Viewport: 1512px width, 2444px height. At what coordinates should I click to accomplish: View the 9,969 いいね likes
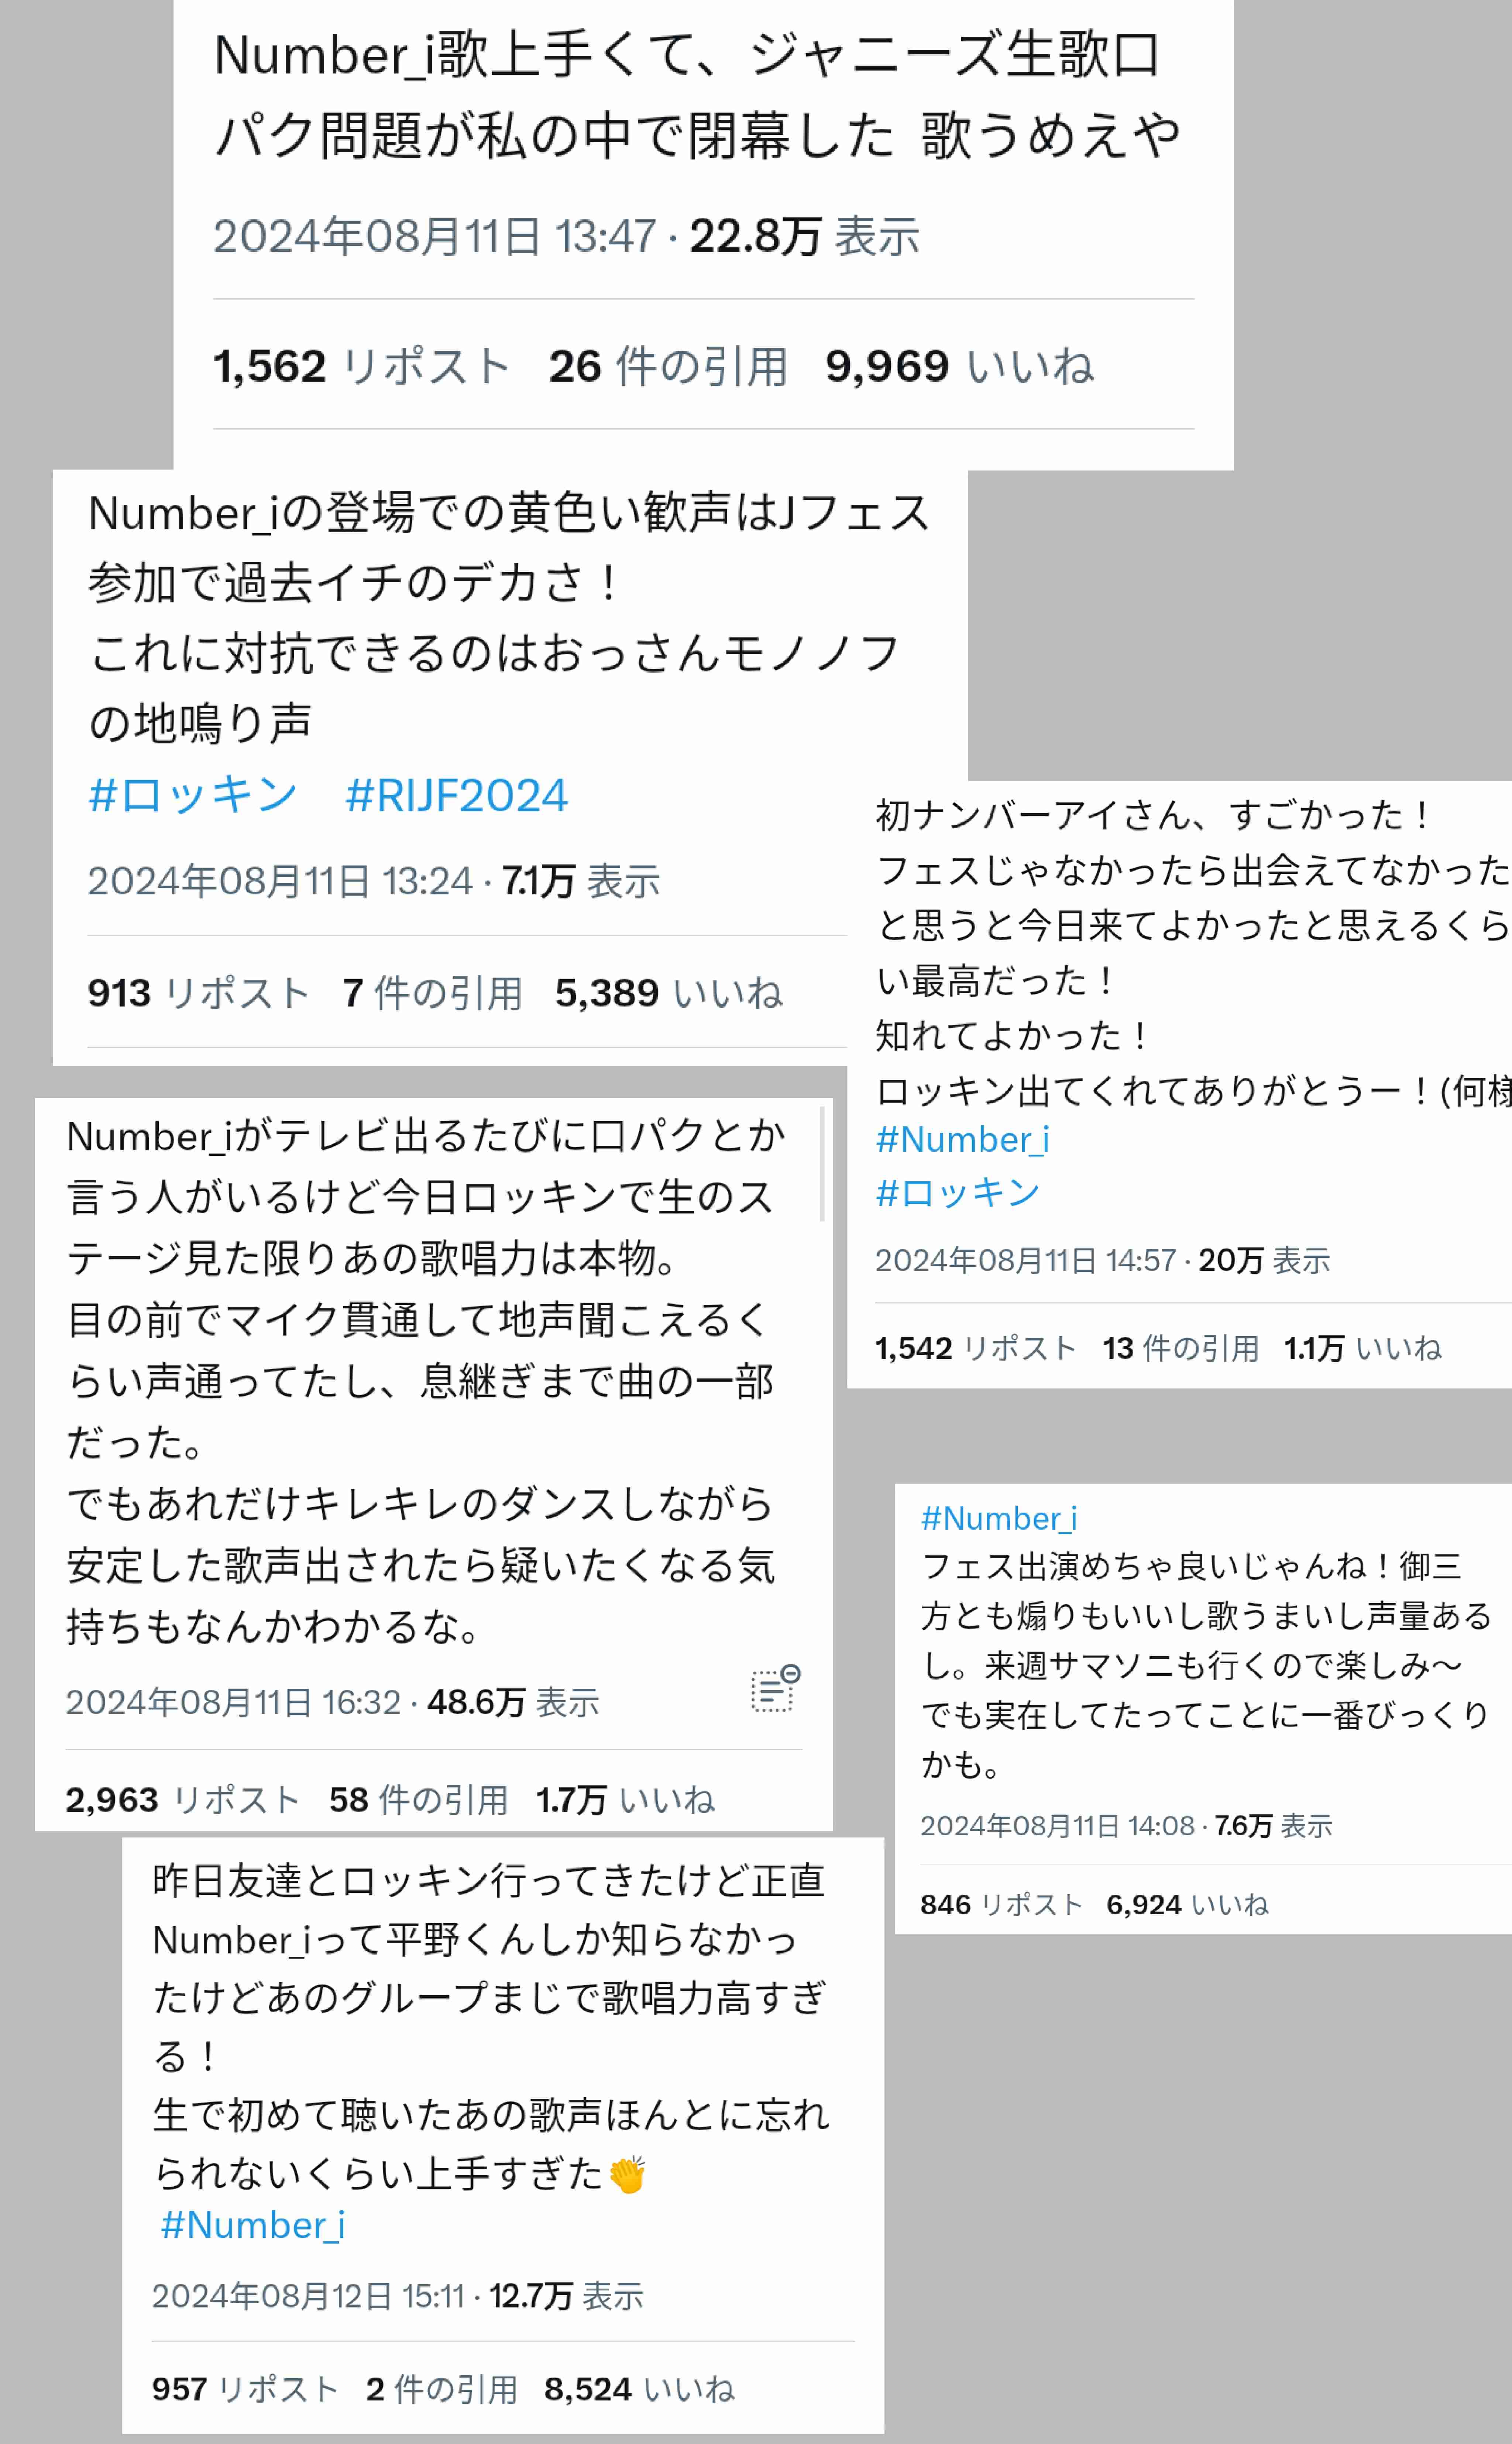(959, 366)
